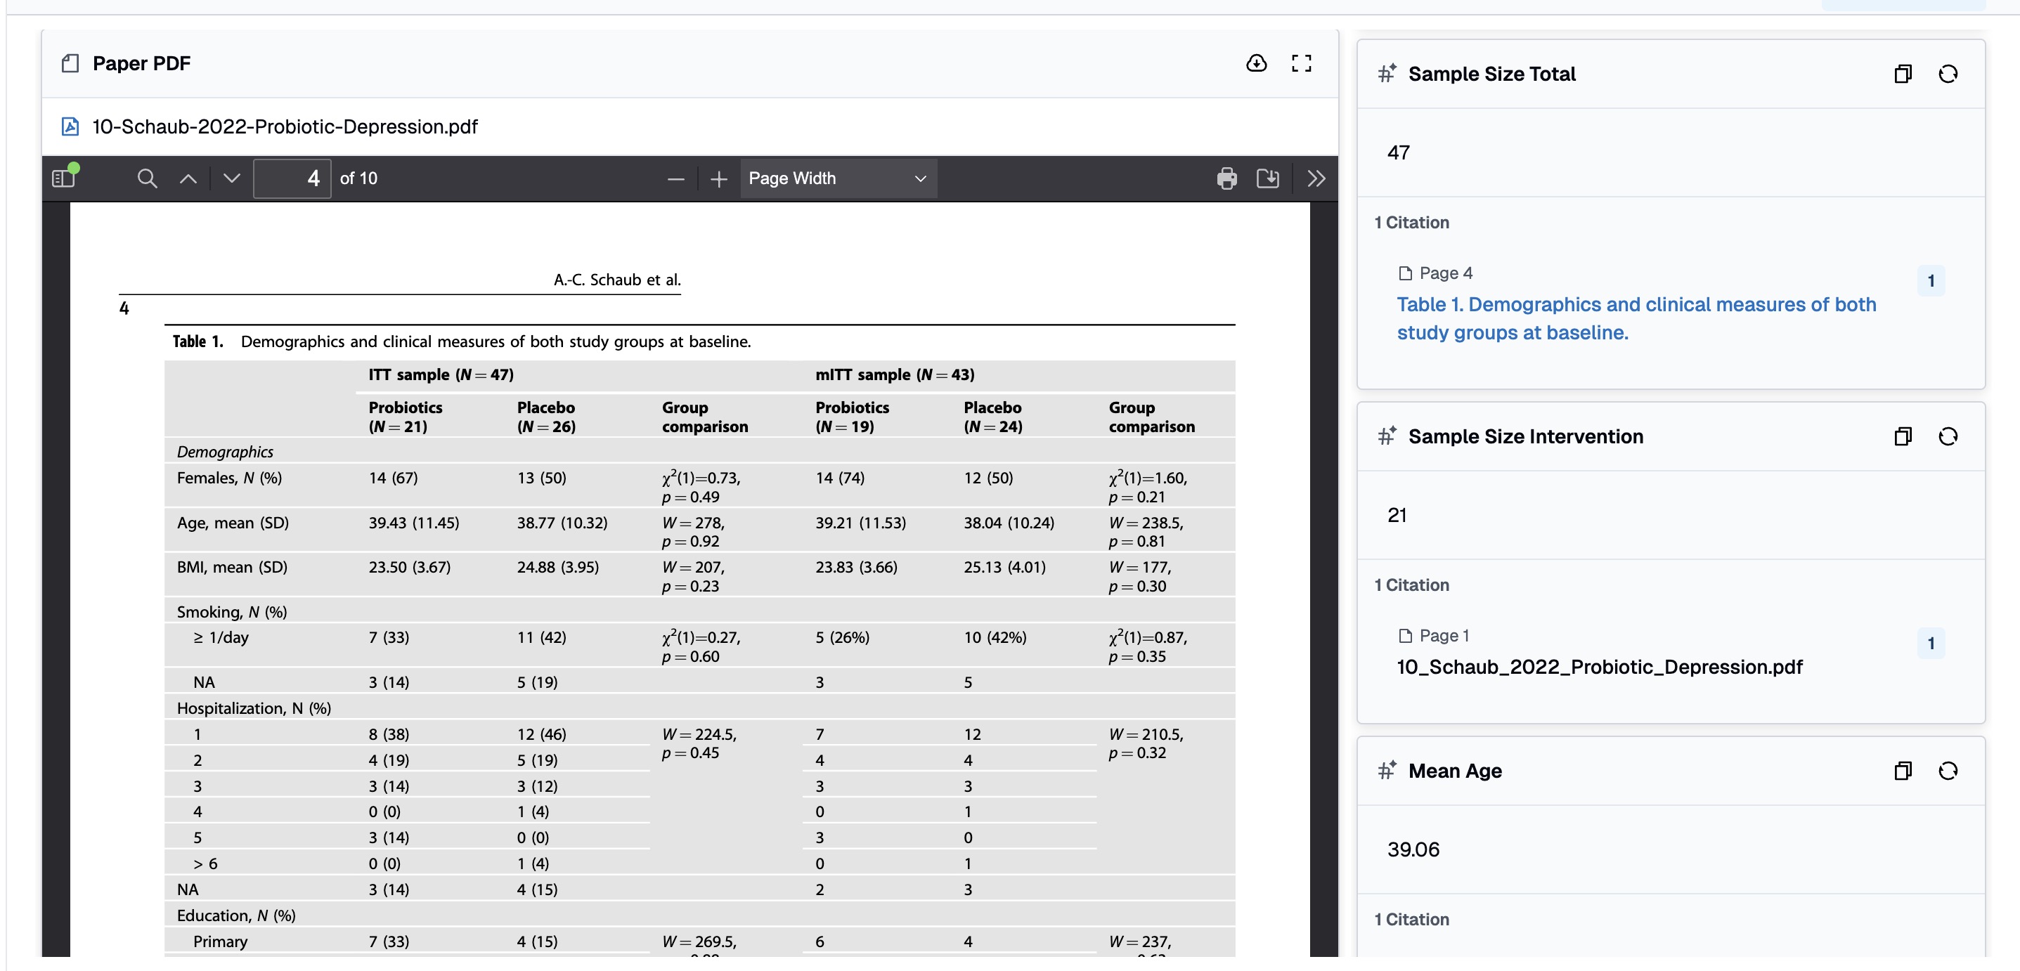Zoom out the PDF view
Image resolution: width=2020 pixels, height=971 pixels.
pyautogui.click(x=675, y=179)
